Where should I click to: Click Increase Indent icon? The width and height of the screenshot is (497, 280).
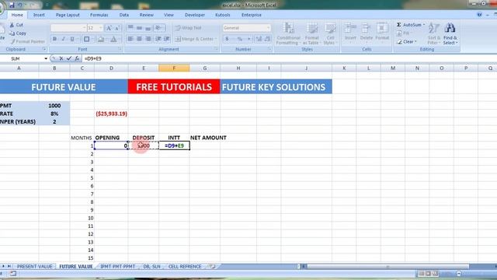pyautogui.click(x=166, y=39)
